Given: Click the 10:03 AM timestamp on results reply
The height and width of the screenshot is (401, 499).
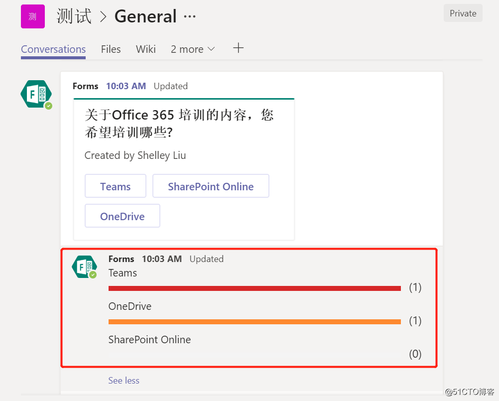Looking at the screenshot, I should 162,259.
